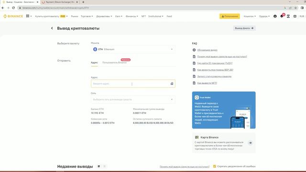Image resolution: width=306 pixels, height=172 pixels.
Task: Open the tutorial video FAQ link
Action: (x=207, y=50)
